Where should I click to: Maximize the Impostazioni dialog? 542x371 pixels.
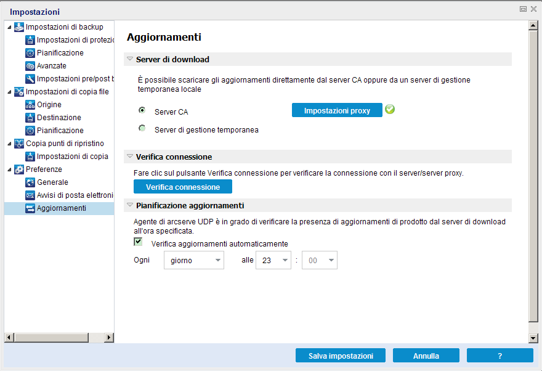523,9
